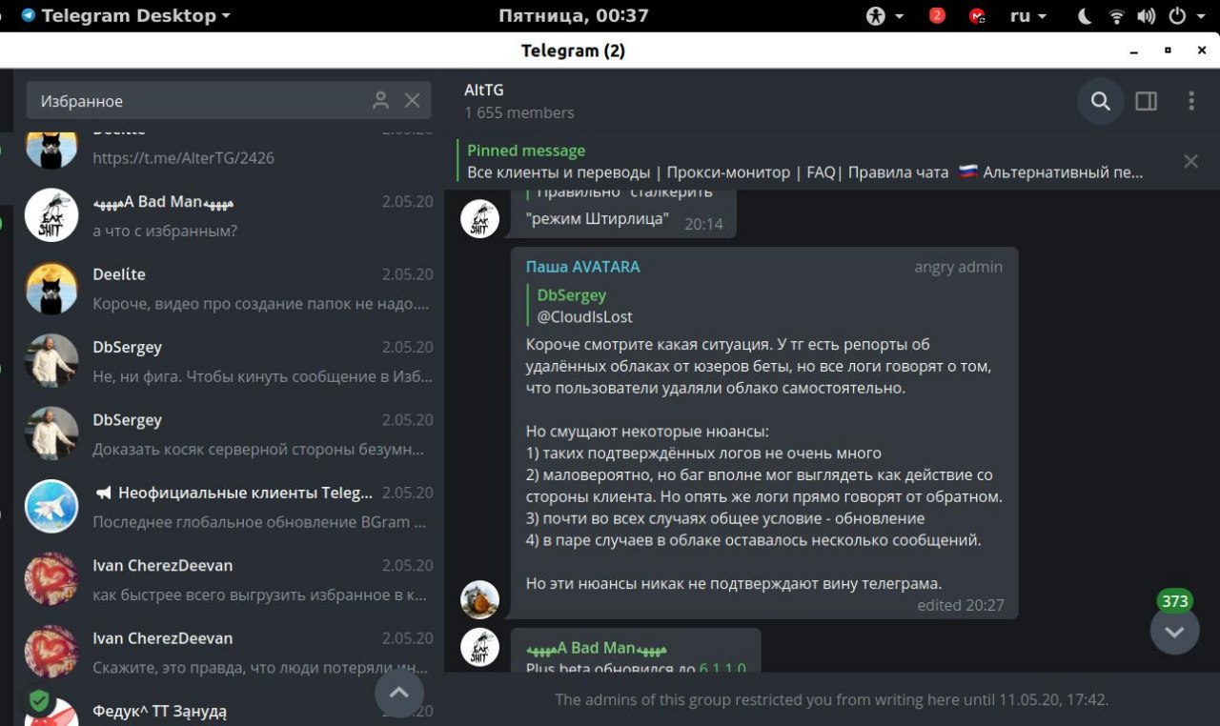Open Deelíte result about видео про создание папок
This screenshot has width=1220, height=726.
[229, 289]
